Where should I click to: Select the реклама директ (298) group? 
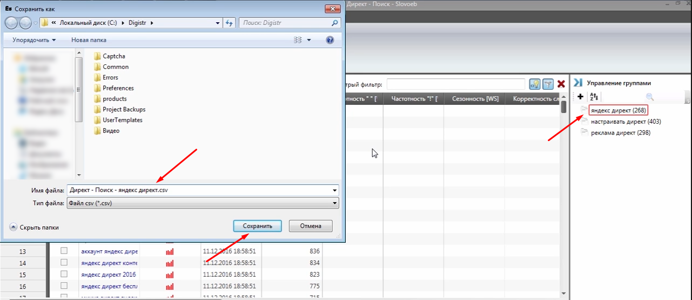620,133
